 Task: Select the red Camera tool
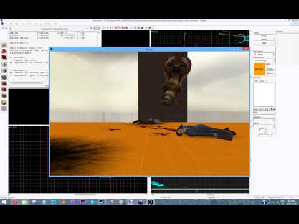click(x=4, y=57)
